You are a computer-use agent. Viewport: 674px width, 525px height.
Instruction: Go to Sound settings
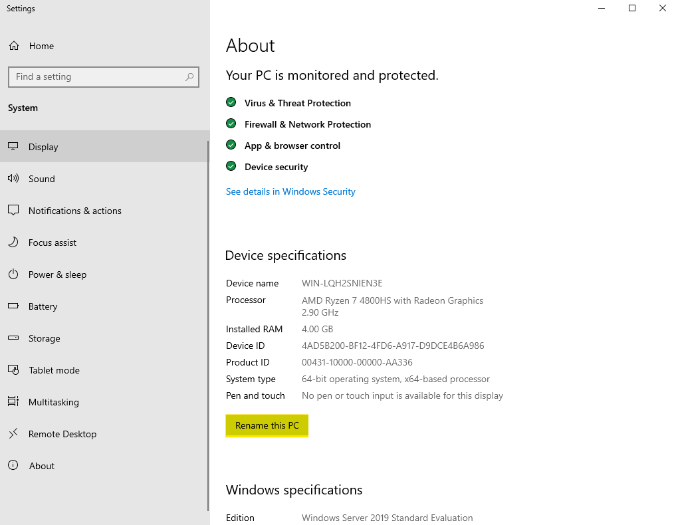(104, 178)
